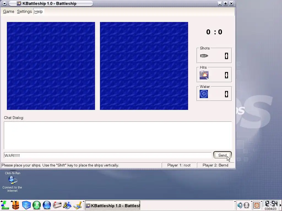282x211 pixels.
Task: Minimize the KBattleship window
Action: [219, 4]
